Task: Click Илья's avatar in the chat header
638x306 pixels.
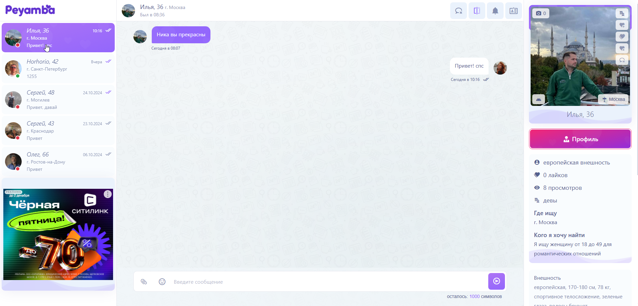Action: (x=128, y=11)
